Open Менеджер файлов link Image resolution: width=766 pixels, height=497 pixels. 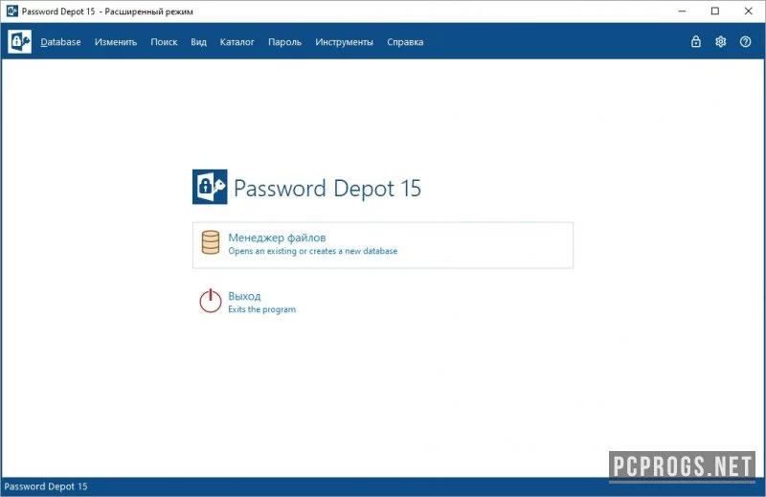(x=277, y=237)
